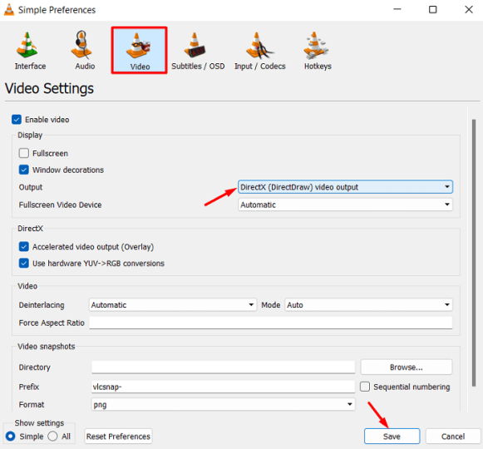Close the Simple Preferences window
Viewport: 483px width, 449px height.
[x=469, y=9]
